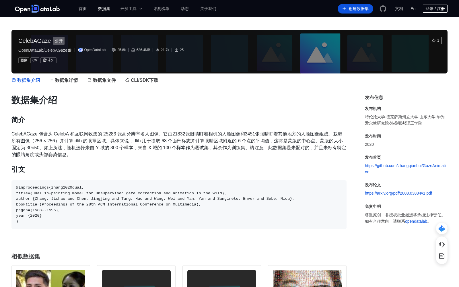
Task: Open 文档 link in header
Action: (399, 9)
